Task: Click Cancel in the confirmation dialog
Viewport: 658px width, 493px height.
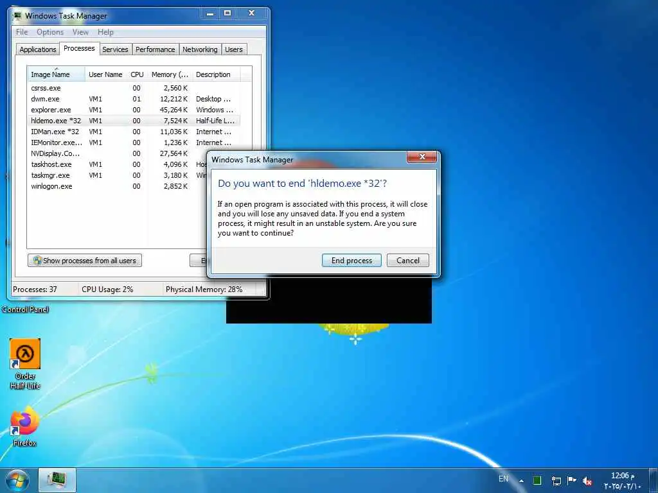Action: (x=408, y=261)
